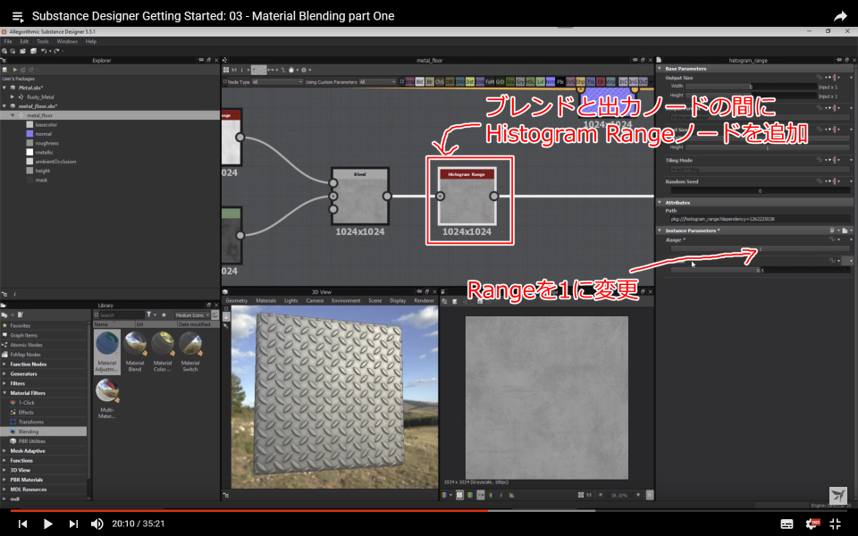Toggle video subtitles
Screen dimensions: 858x536
pos(786,524)
